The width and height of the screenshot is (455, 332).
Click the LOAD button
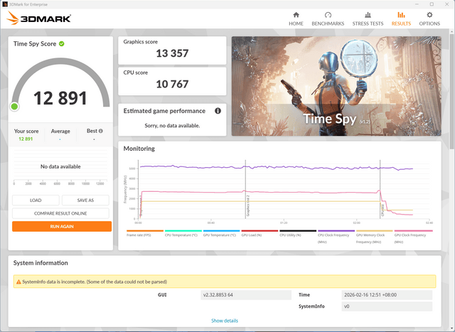[x=36, y=200]
